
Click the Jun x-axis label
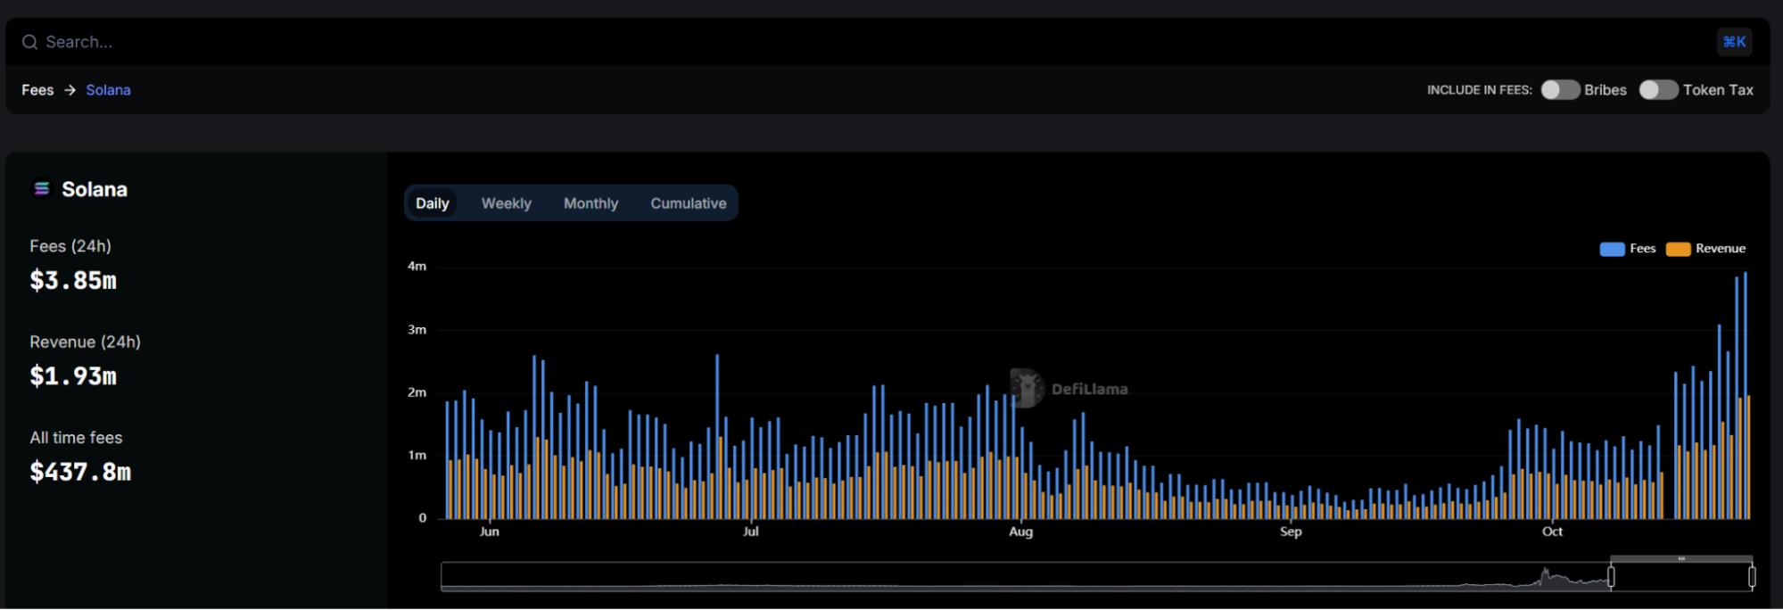490,532
